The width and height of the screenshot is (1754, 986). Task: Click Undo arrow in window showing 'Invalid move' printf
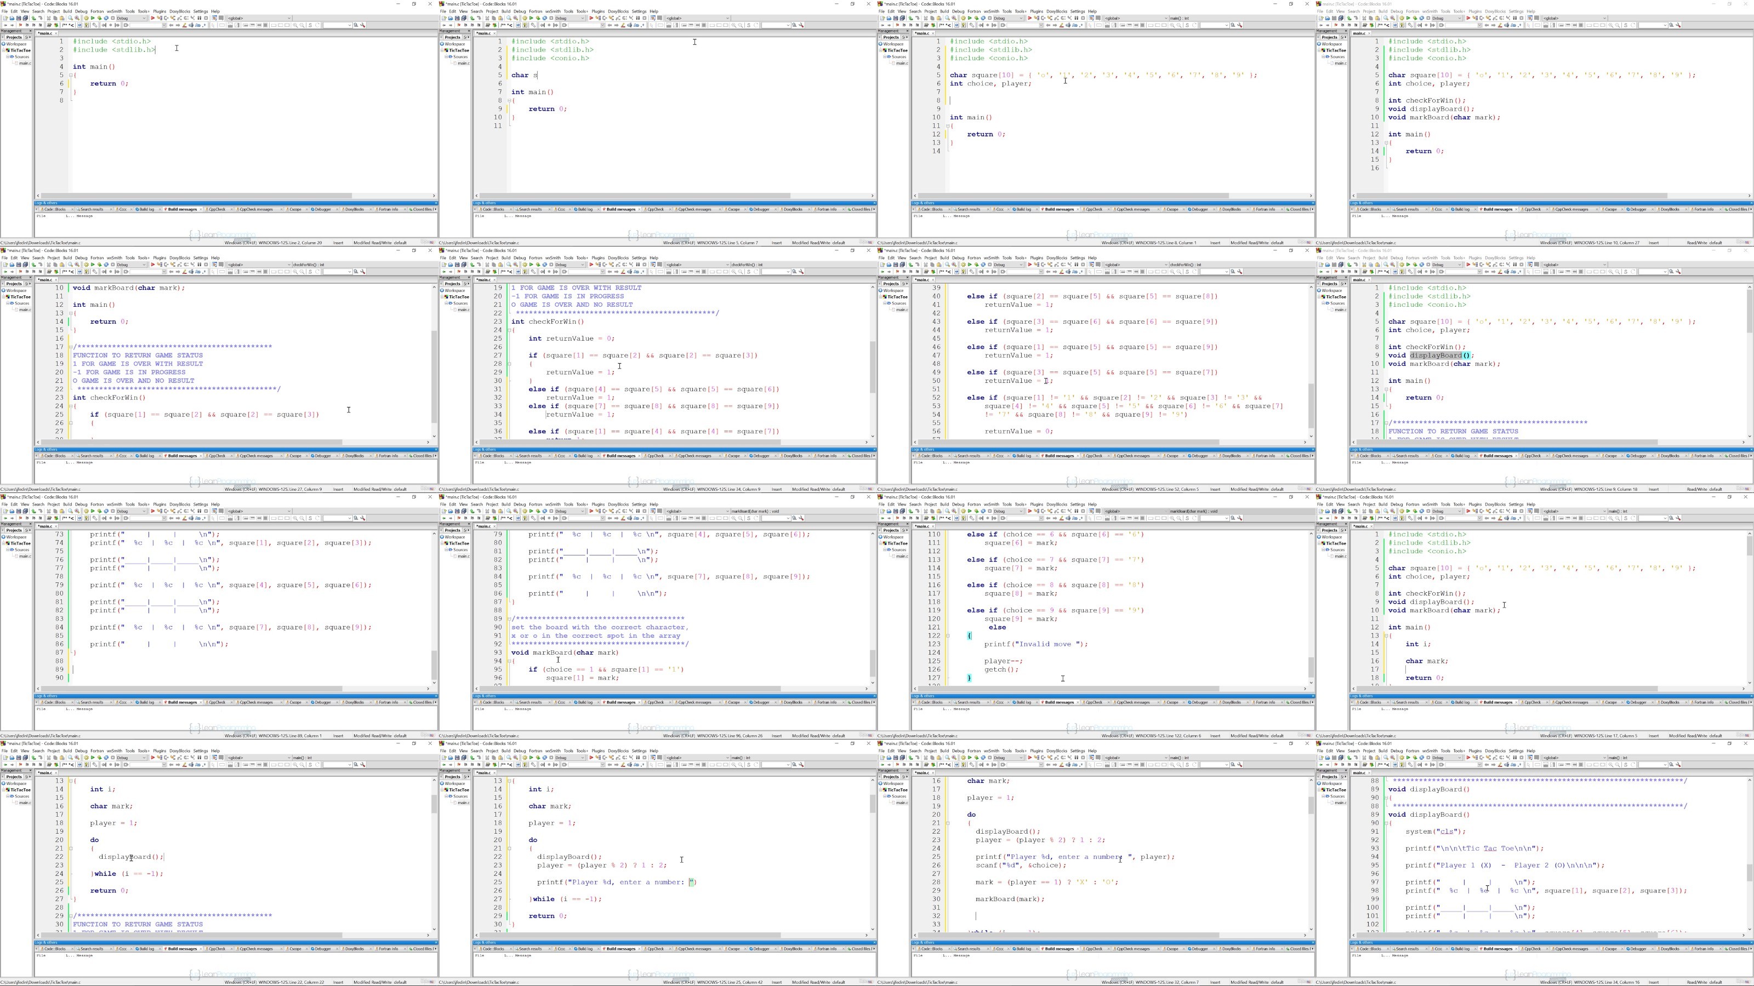(910, 511)
